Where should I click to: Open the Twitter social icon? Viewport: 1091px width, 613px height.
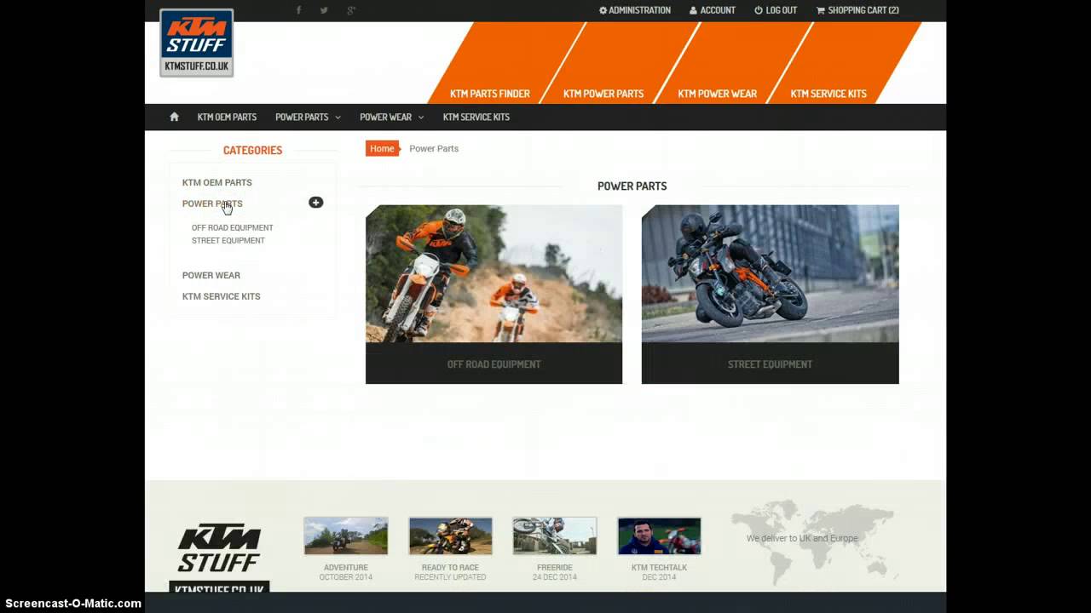(x=324, y=10)
